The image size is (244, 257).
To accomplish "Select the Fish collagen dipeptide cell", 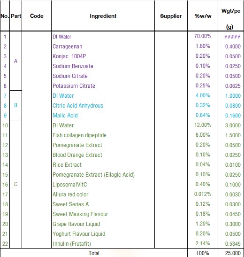I will [x=103, y=135].
